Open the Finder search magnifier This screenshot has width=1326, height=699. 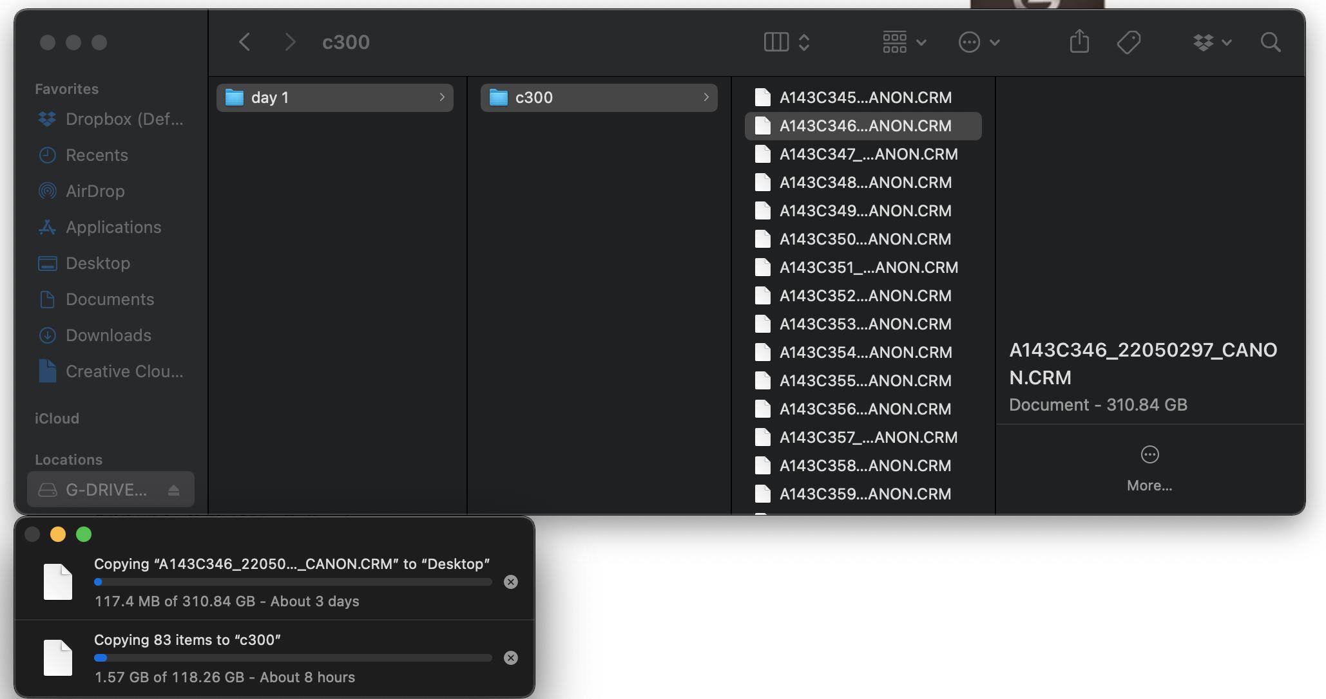tap(1270, 42)
